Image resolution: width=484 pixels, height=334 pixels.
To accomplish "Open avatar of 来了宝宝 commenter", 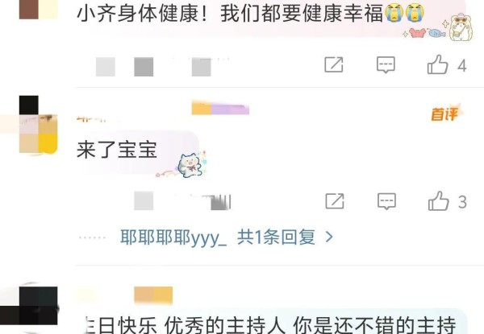I will point(38,125).
